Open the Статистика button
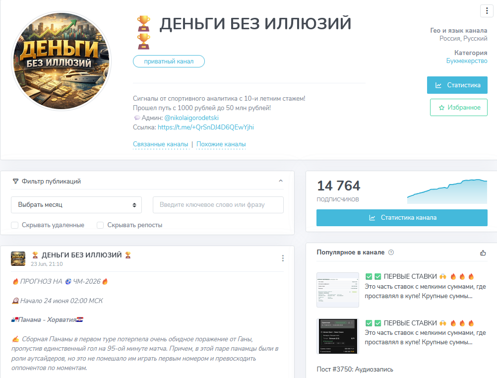Viewport: 497px width, 378px height. (457, 85)
